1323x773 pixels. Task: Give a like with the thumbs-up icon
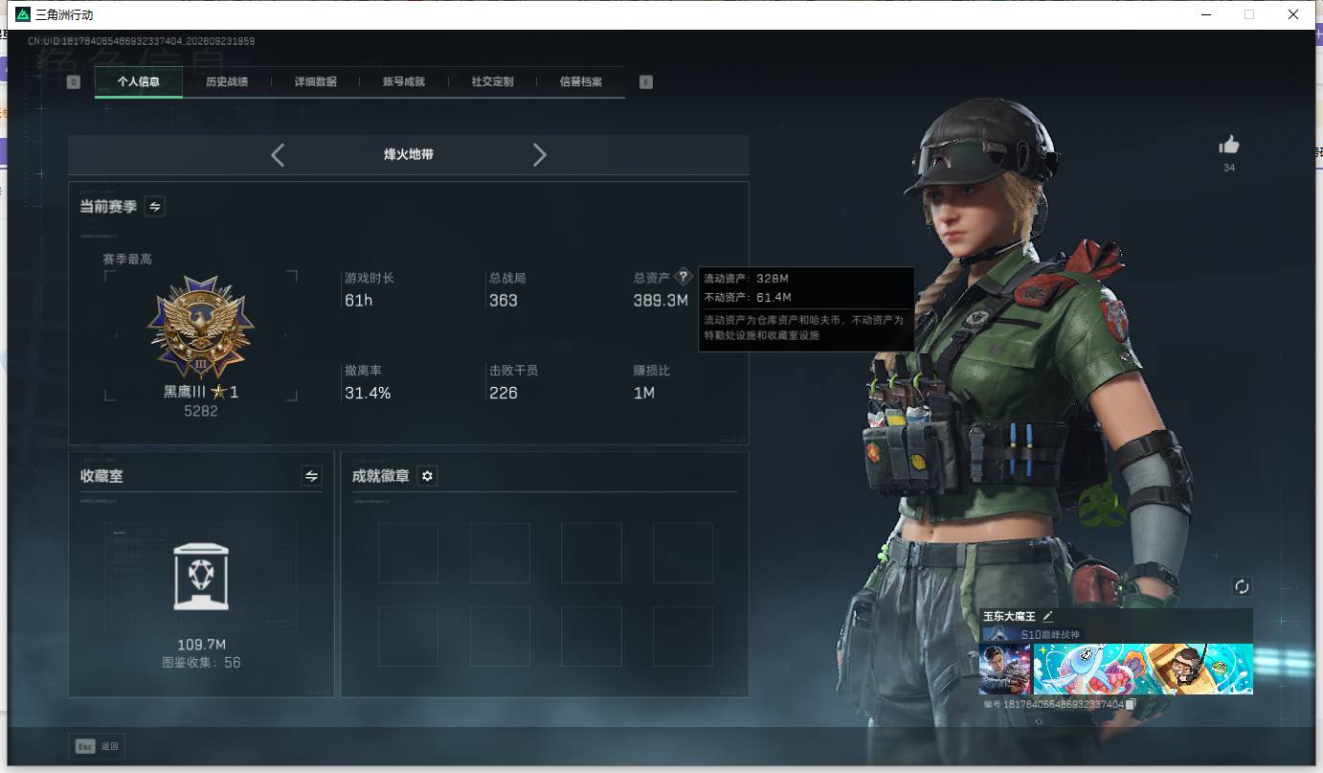tap(1229, 145)
